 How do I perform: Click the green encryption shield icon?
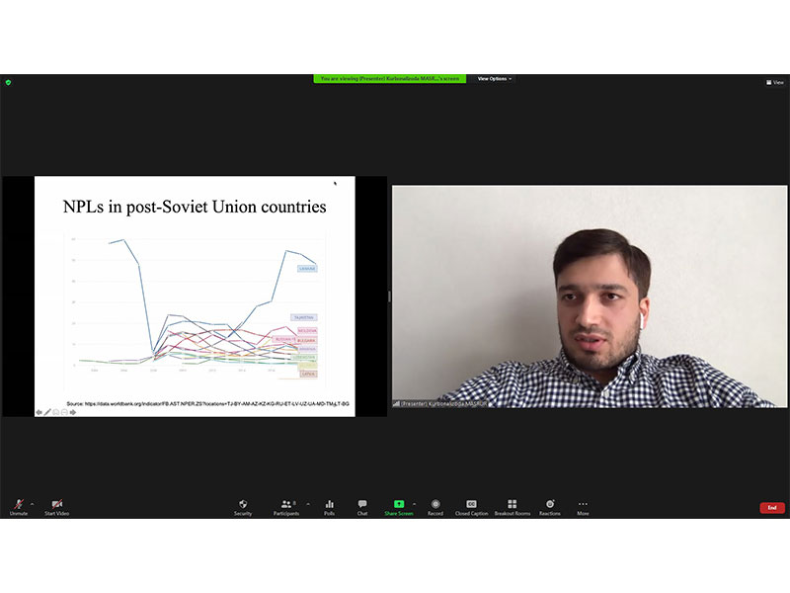(8, 82)
